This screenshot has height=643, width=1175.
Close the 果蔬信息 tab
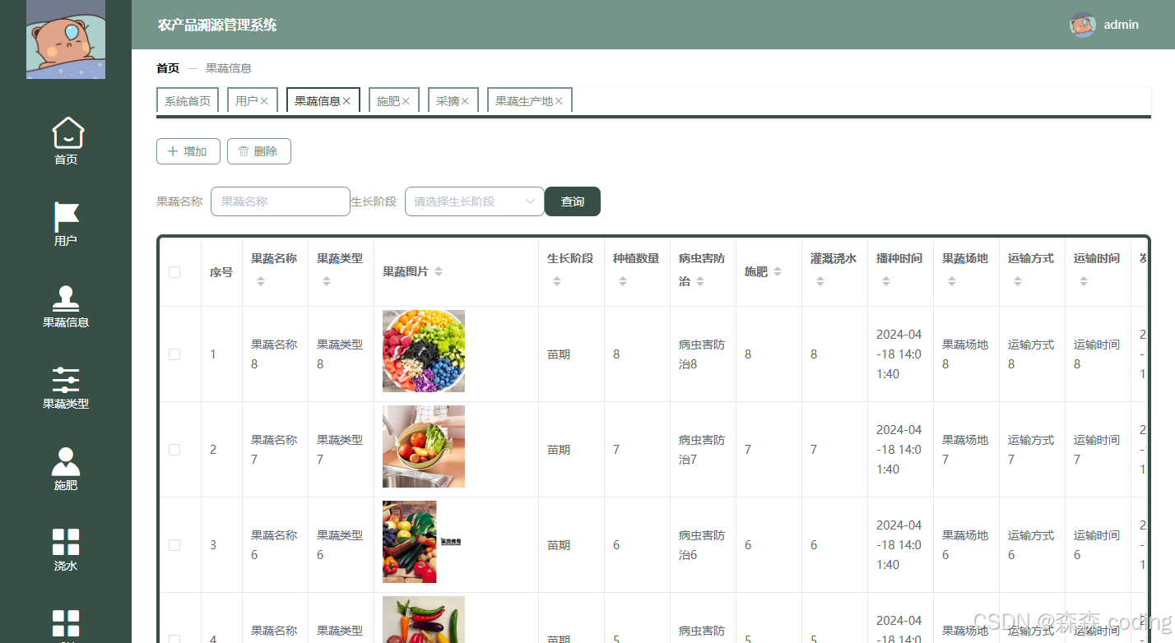tap(346, 101)
